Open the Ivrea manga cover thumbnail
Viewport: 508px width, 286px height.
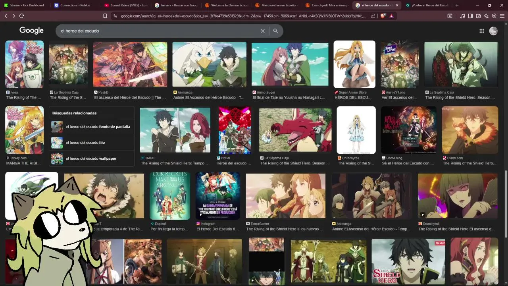(x=24, y=64)
